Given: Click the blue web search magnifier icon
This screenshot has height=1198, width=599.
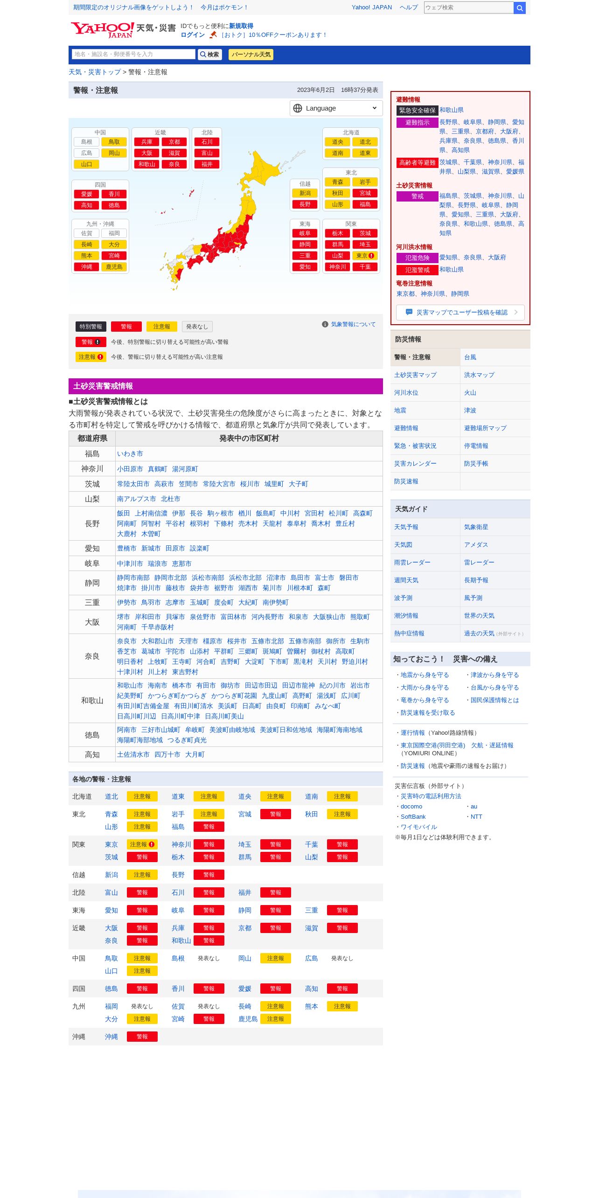Looking at the screenshot, I should coord(520,8).
